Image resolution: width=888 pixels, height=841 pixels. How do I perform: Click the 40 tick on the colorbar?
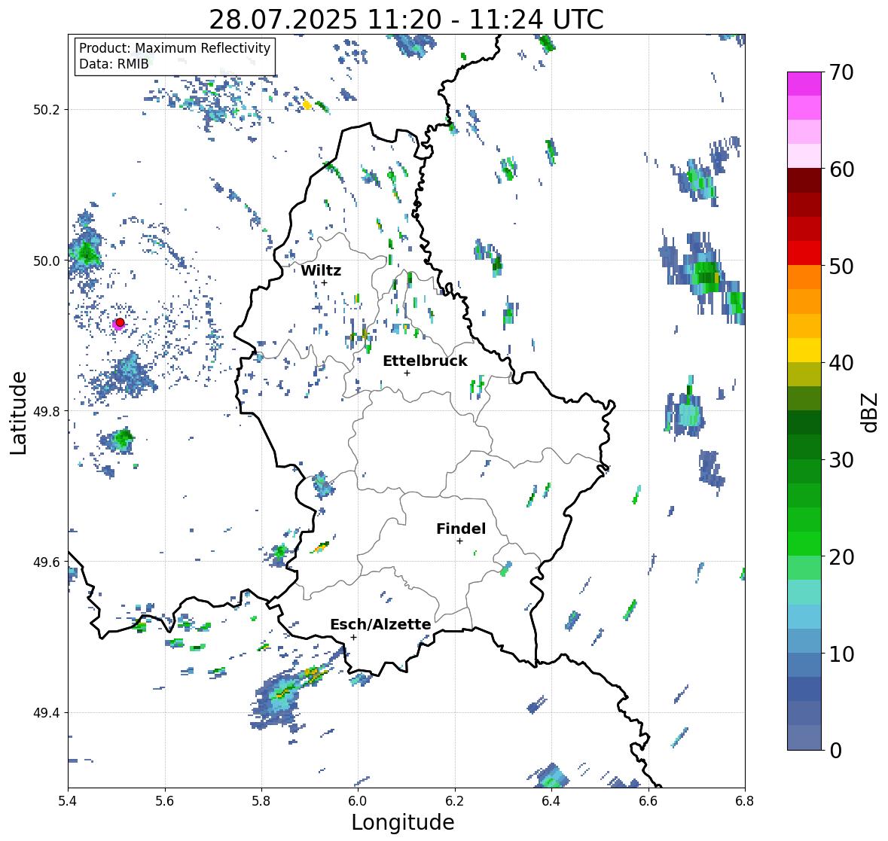(x=841, y=363)
